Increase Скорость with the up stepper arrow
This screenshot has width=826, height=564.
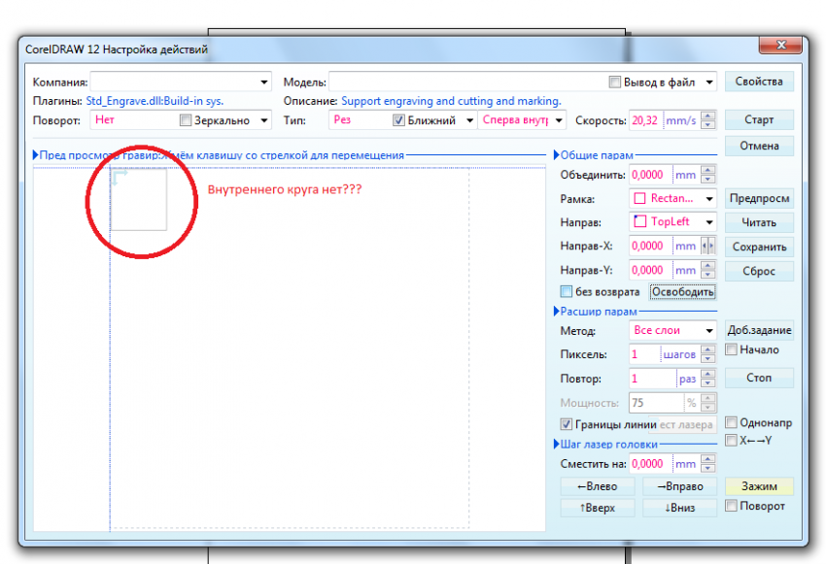pyautogui.click(x=708, y=116)
